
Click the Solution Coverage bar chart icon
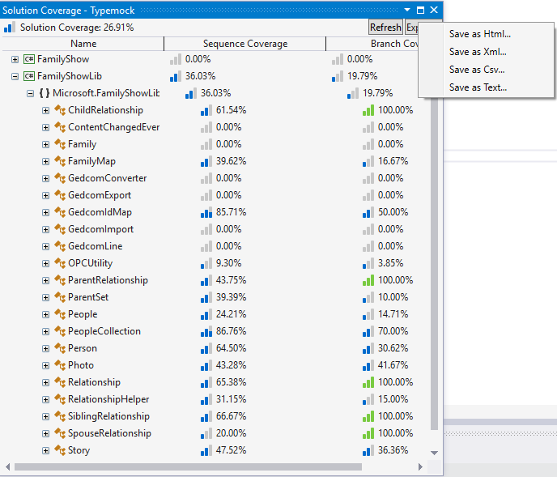[10, 28]
